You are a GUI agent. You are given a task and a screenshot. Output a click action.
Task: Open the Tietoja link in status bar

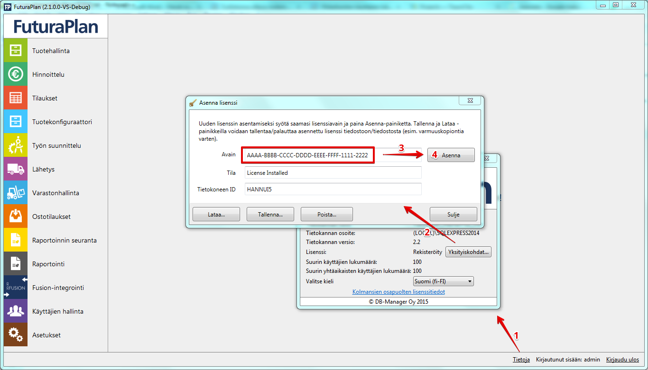tap(521, 360)
